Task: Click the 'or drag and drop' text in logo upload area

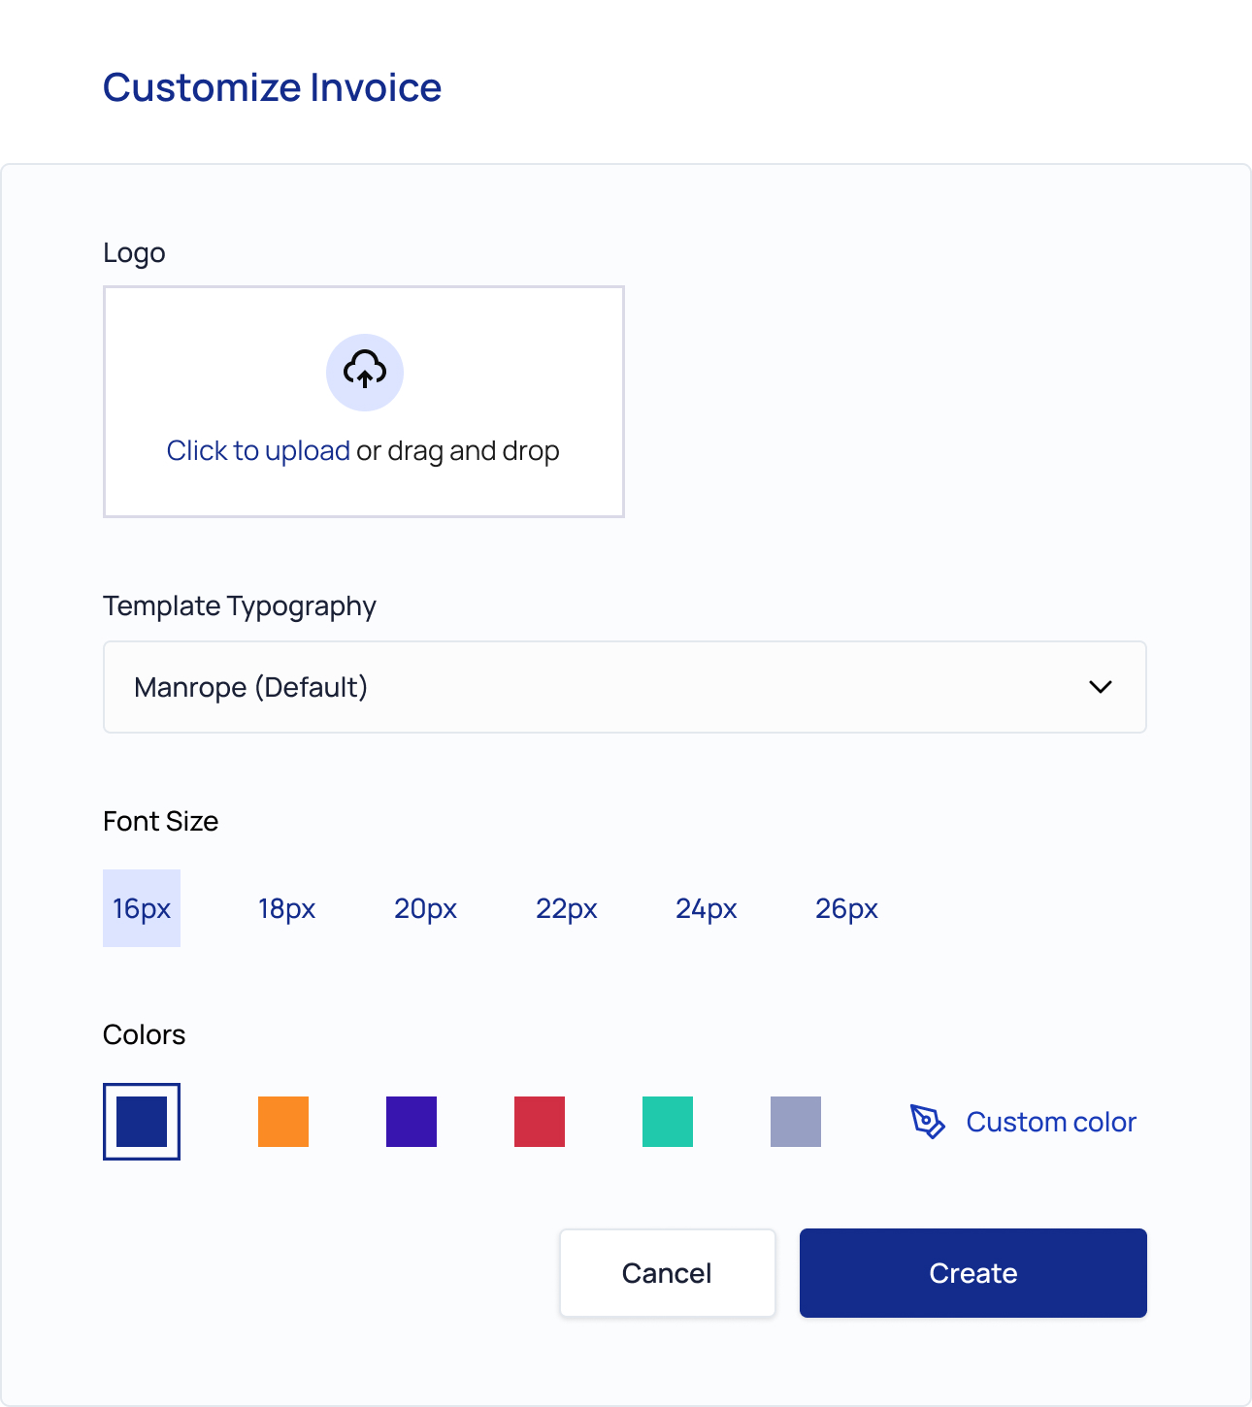Action: (458, 451)
